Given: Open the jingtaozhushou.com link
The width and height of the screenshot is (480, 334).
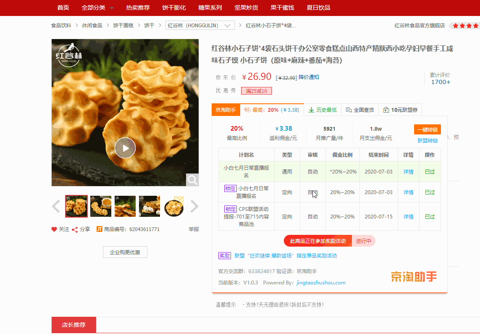Looking at the screenshot, I should click(321, 283).
